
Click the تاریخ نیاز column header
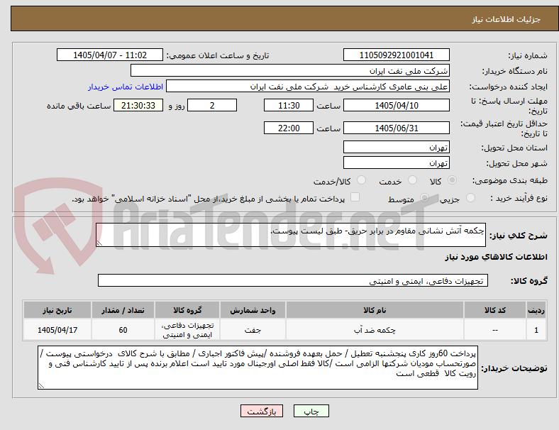(x=57, y=310)
